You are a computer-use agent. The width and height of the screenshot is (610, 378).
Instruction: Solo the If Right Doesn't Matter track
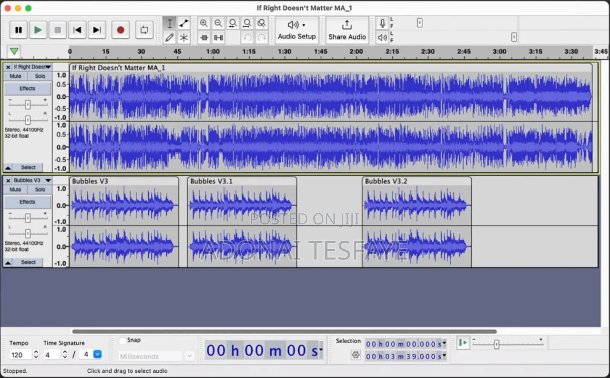point(40,76)
